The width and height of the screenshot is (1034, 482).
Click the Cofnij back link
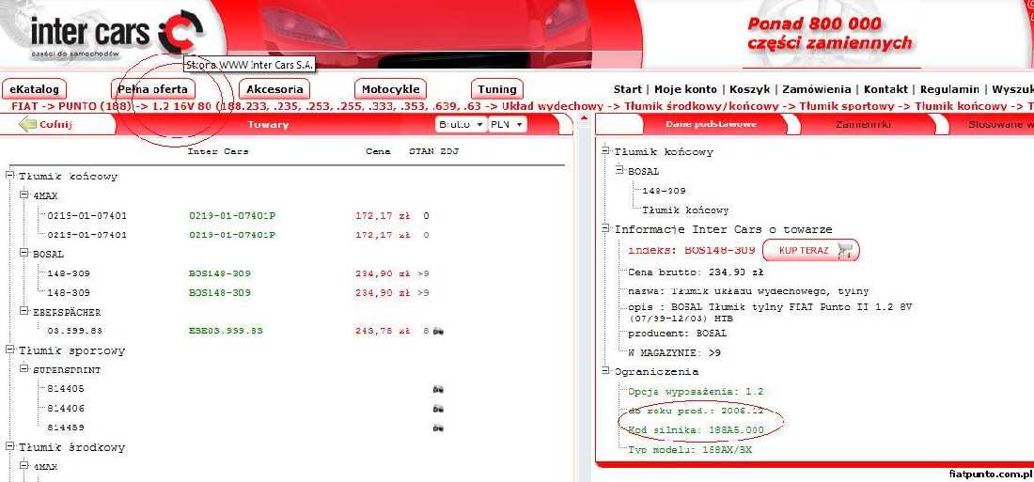[55, 125]
